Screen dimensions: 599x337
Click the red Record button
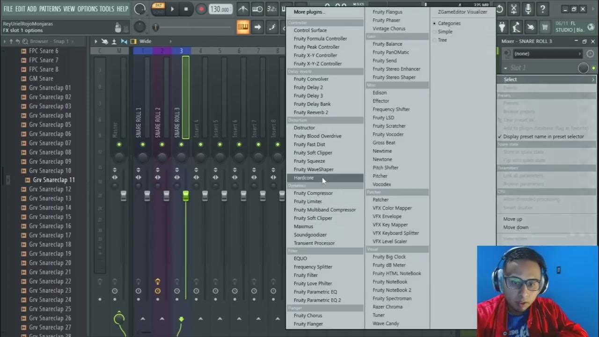(x=201, y=9)
